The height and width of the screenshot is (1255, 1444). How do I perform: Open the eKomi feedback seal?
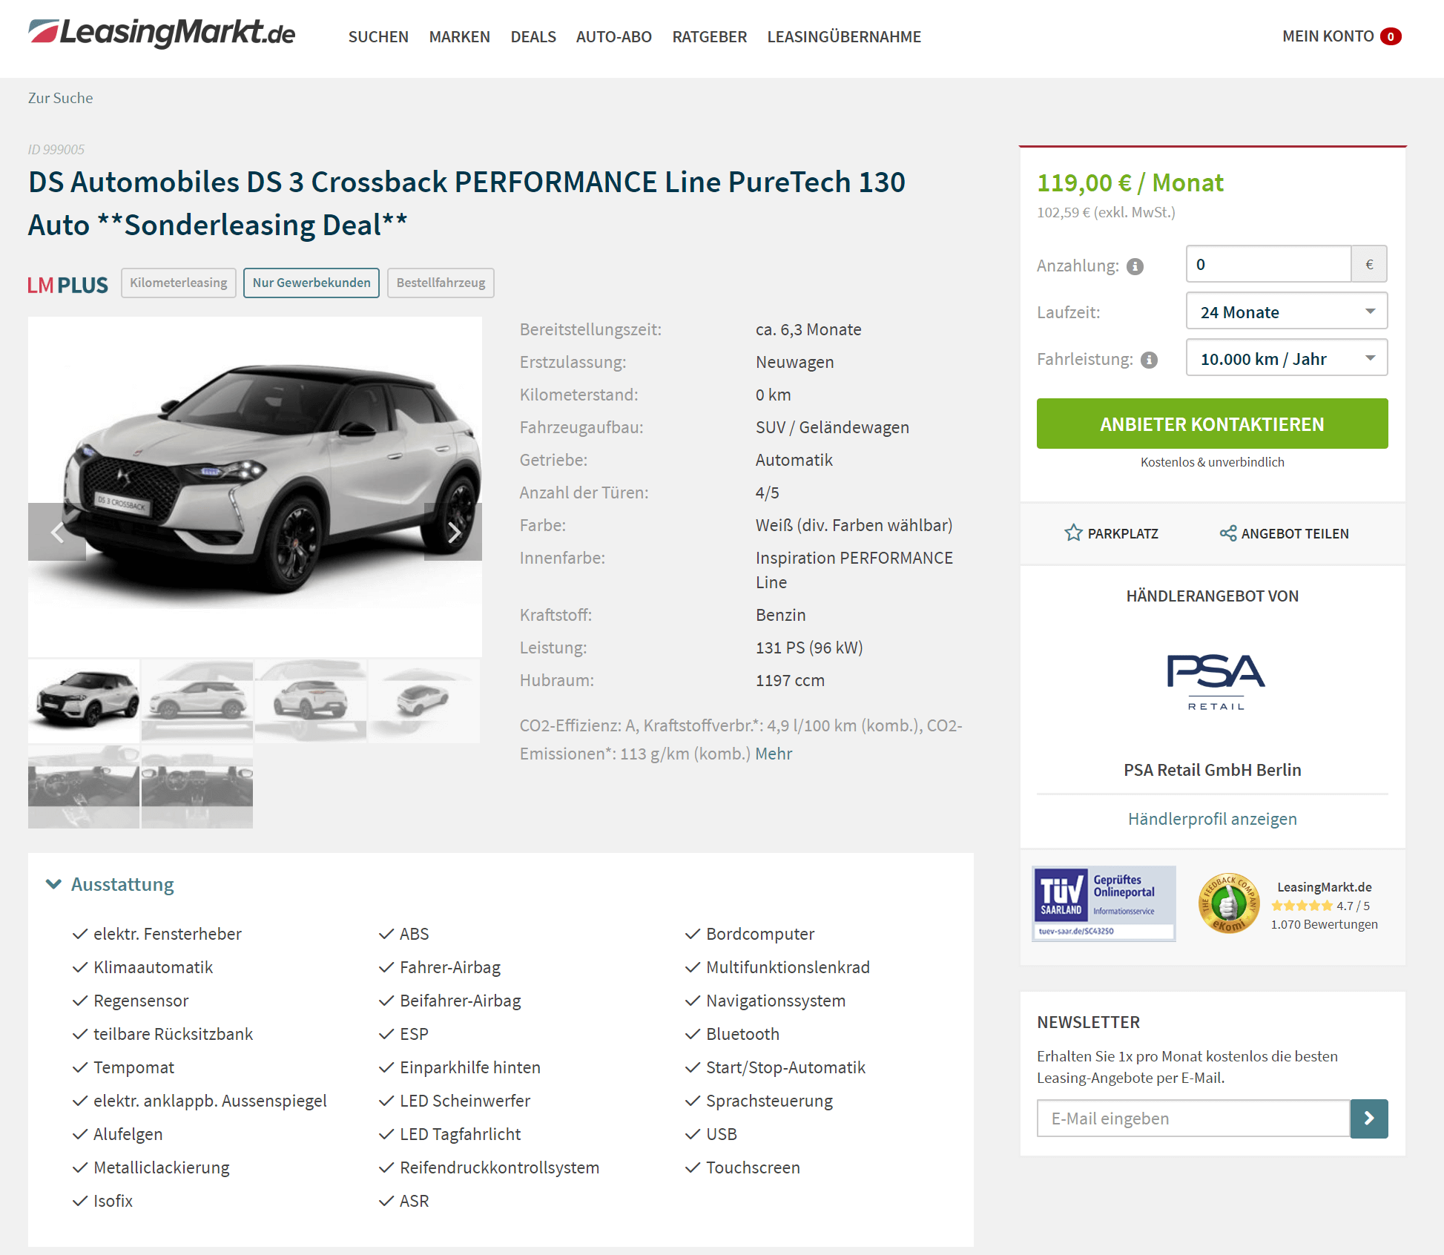(x=1228, y=903)
